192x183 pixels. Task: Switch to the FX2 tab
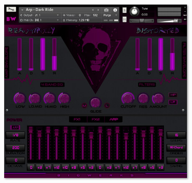pyautogui.click(x=95, y=119)
